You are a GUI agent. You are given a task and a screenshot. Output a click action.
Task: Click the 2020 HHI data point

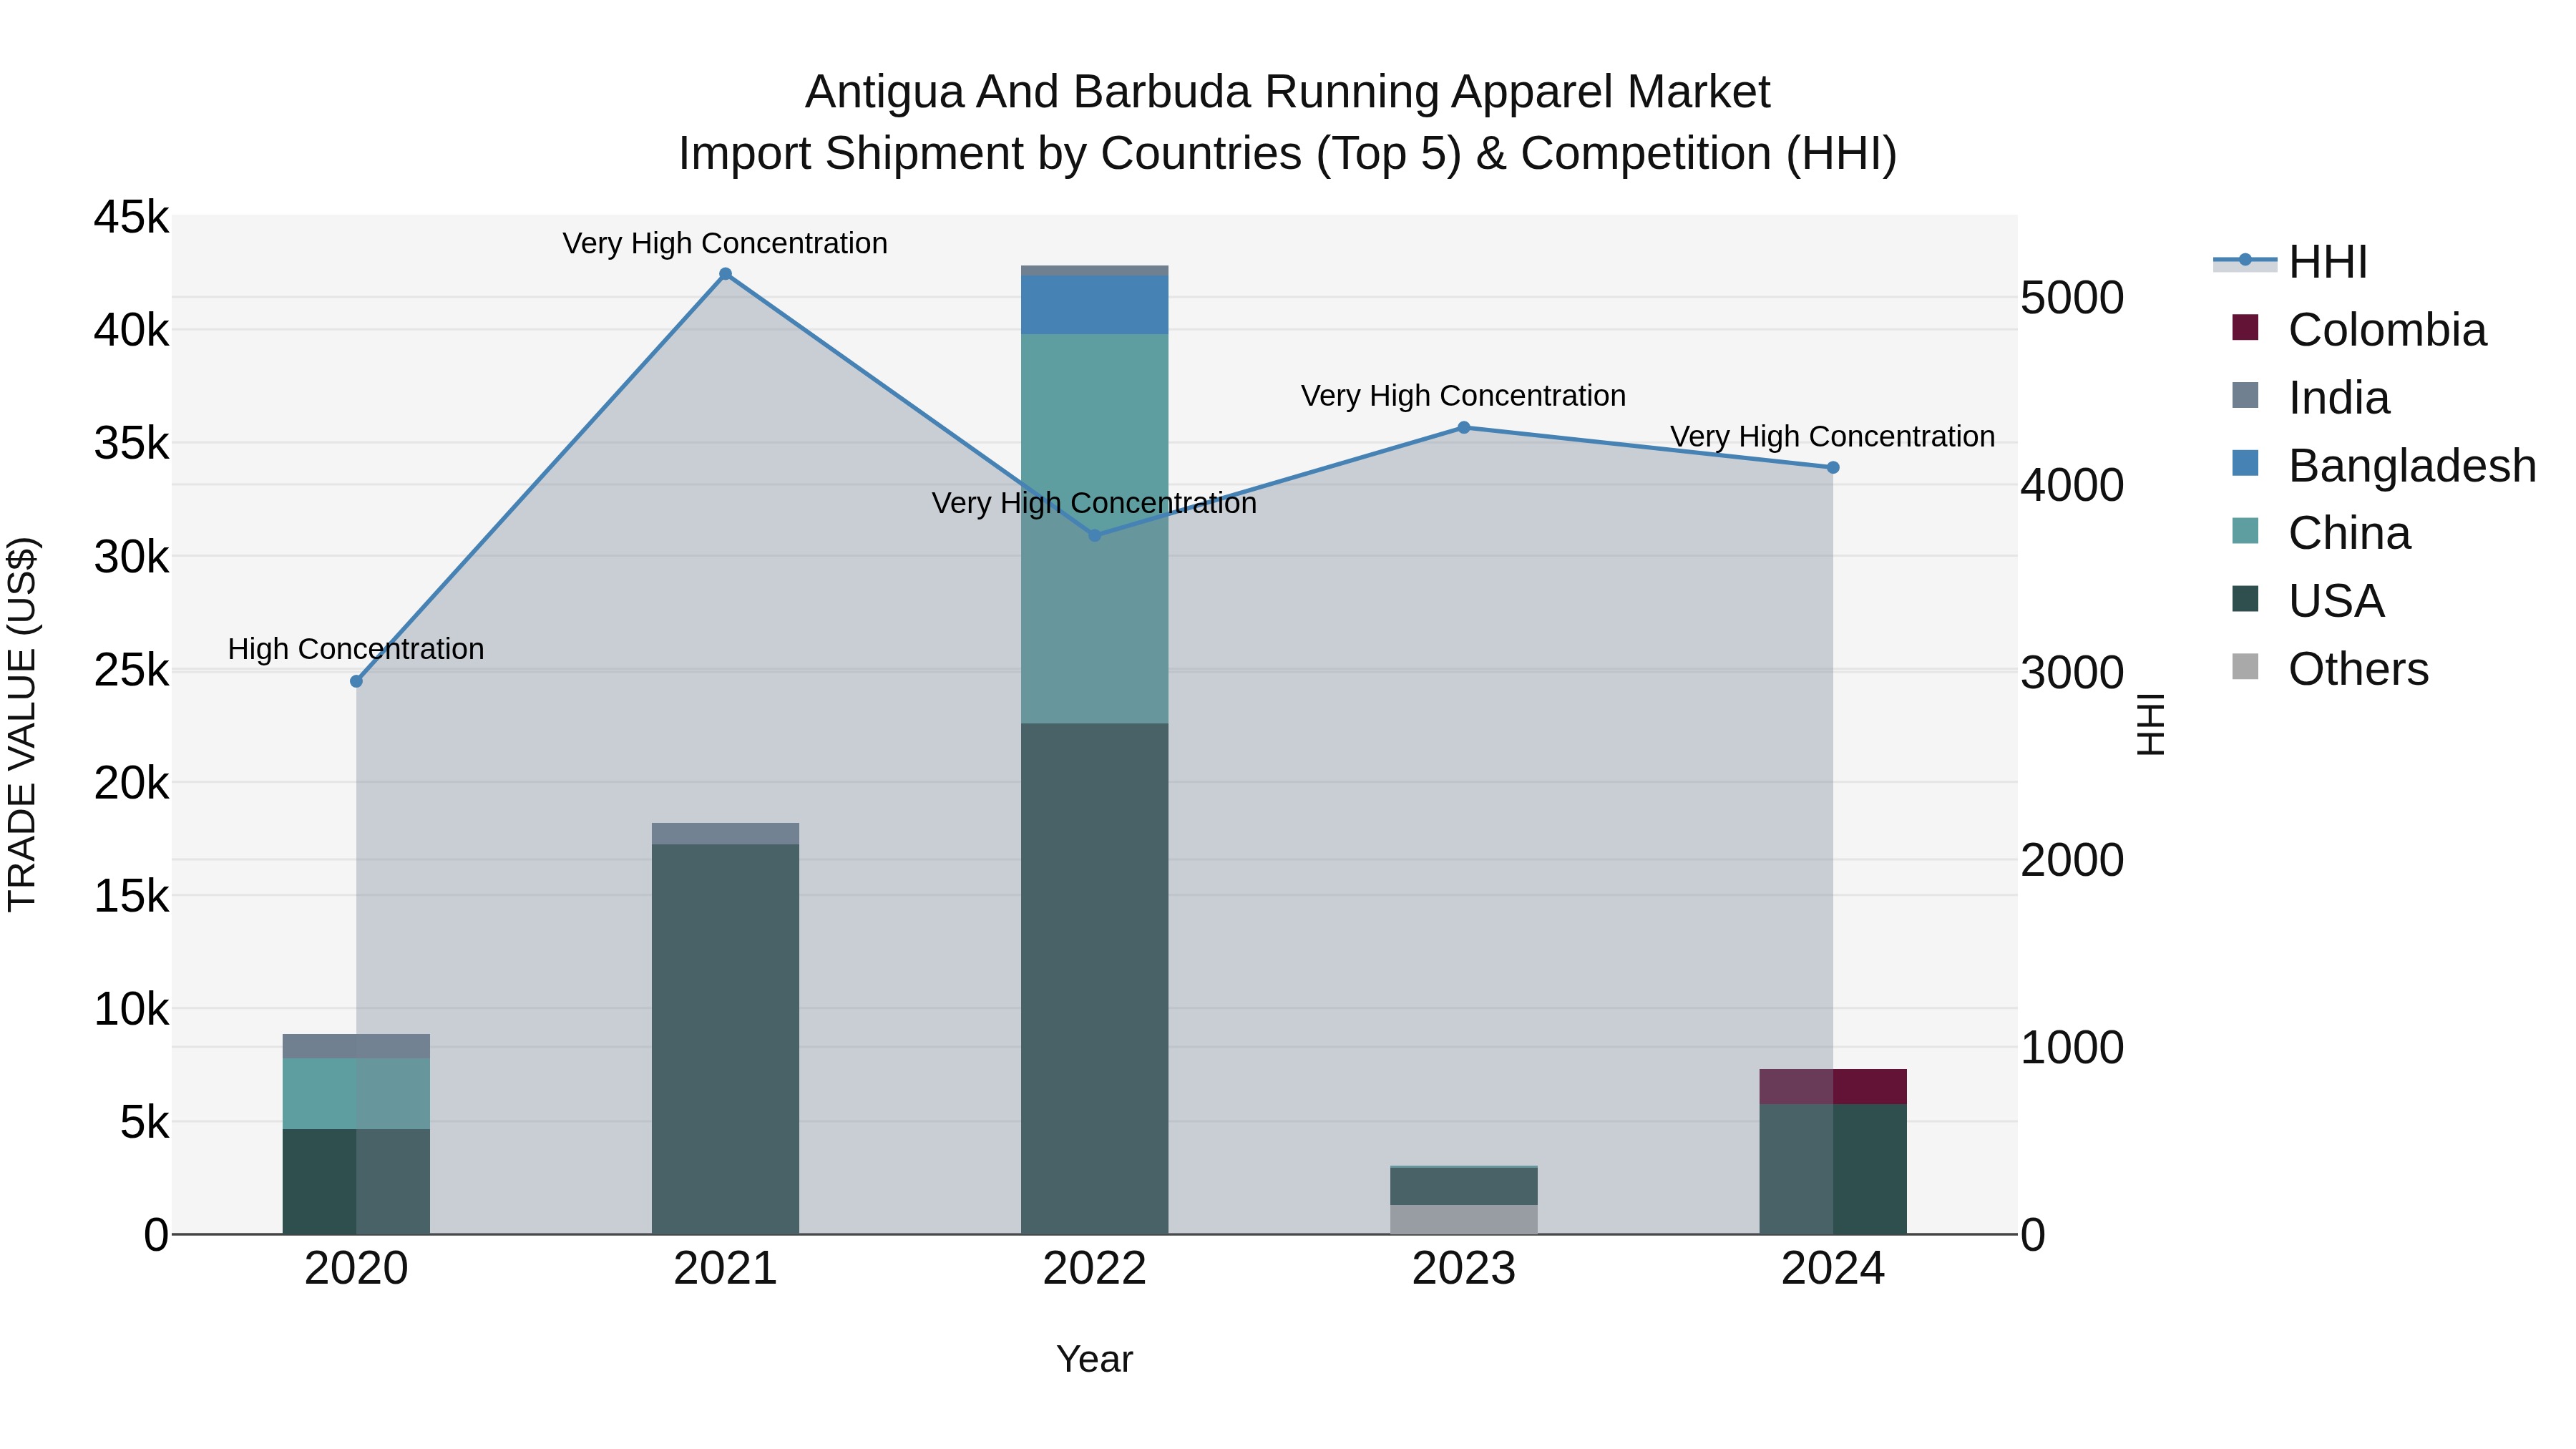(x=356, y=681)
